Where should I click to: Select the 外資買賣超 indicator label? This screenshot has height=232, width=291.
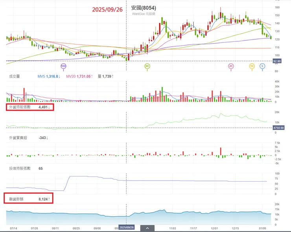(18, 138)
